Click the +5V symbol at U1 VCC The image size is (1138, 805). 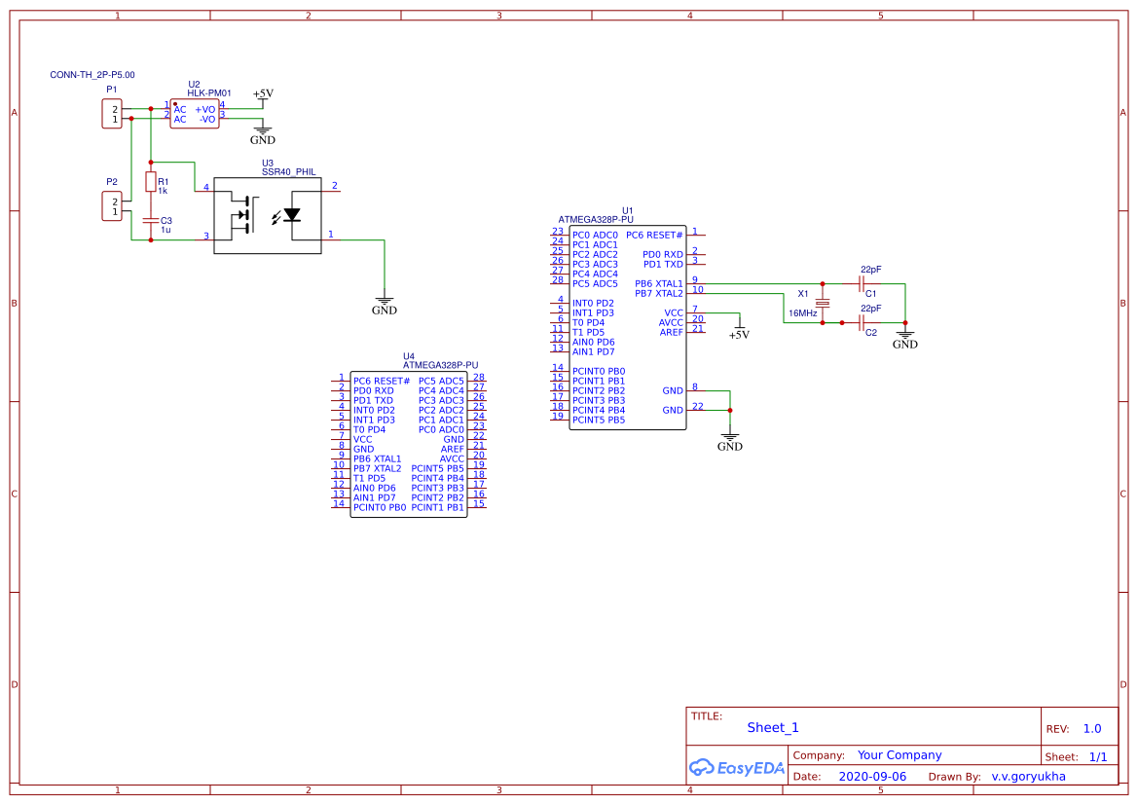pos(739,329)
